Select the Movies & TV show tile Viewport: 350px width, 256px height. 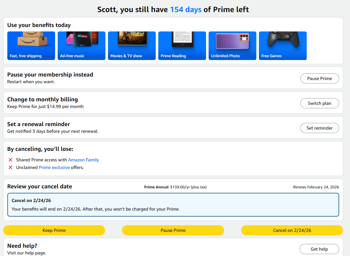132,46
